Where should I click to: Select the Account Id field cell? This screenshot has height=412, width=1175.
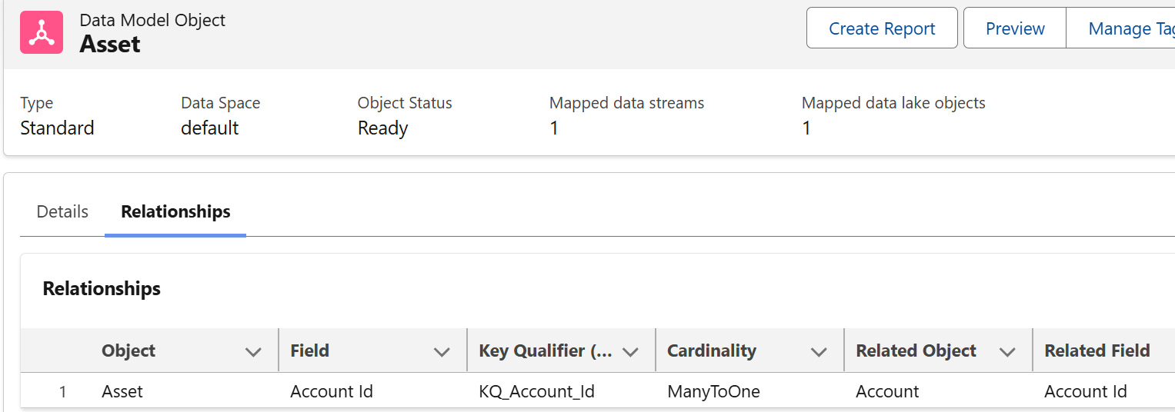point(332,391)
